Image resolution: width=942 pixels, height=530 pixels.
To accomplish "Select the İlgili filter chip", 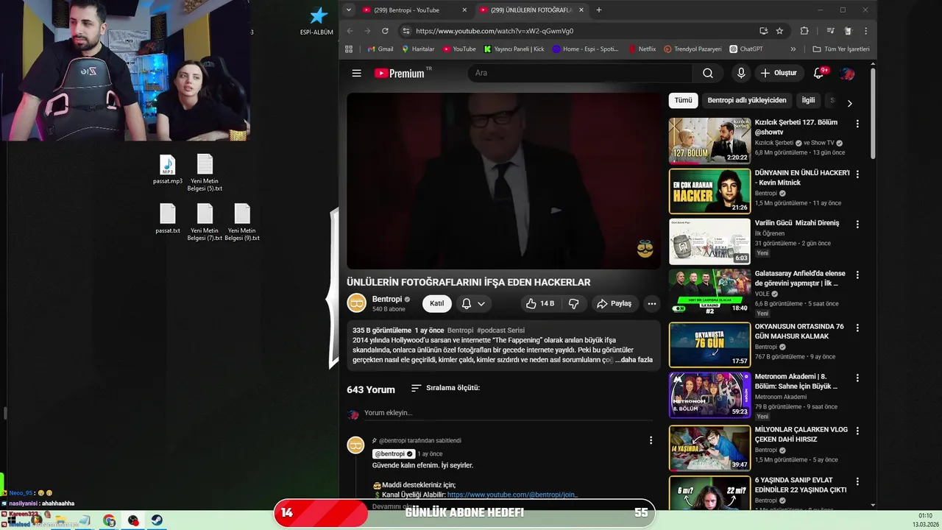I will tap(808, 100).
